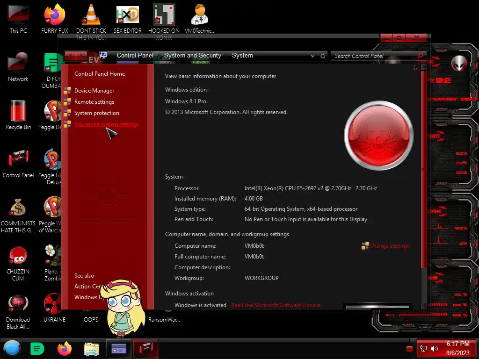The height and width of the screenshot is (359, 479).
Task: Open the Start orb on the taskbar
Action: point(12,349)
